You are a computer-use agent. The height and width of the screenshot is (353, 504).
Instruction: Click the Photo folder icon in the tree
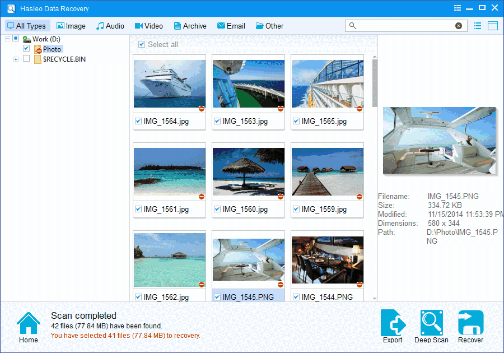39,49
